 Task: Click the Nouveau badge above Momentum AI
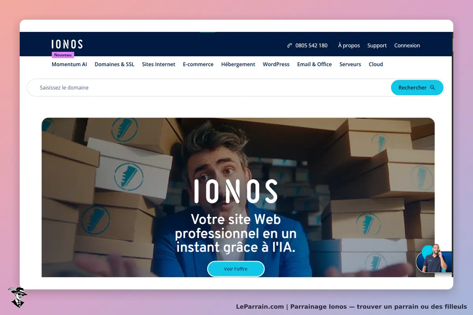(x=63, y=55)
